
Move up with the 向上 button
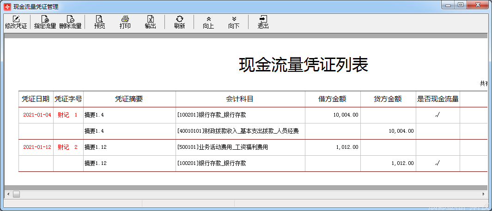[208, 22]
